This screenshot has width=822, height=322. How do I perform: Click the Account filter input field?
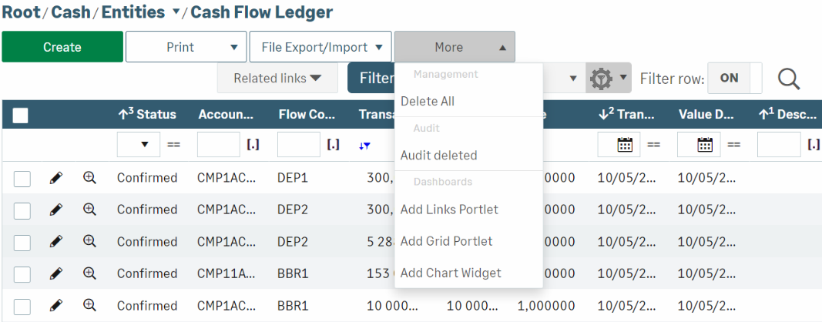[x=219, y=145]
